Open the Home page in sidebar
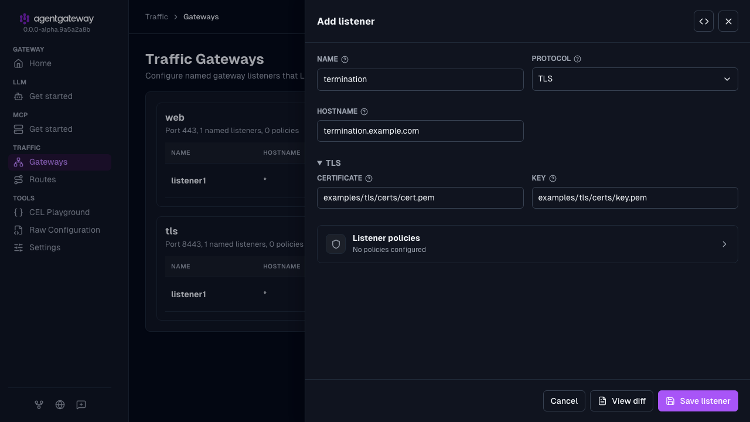 [60, 63]
